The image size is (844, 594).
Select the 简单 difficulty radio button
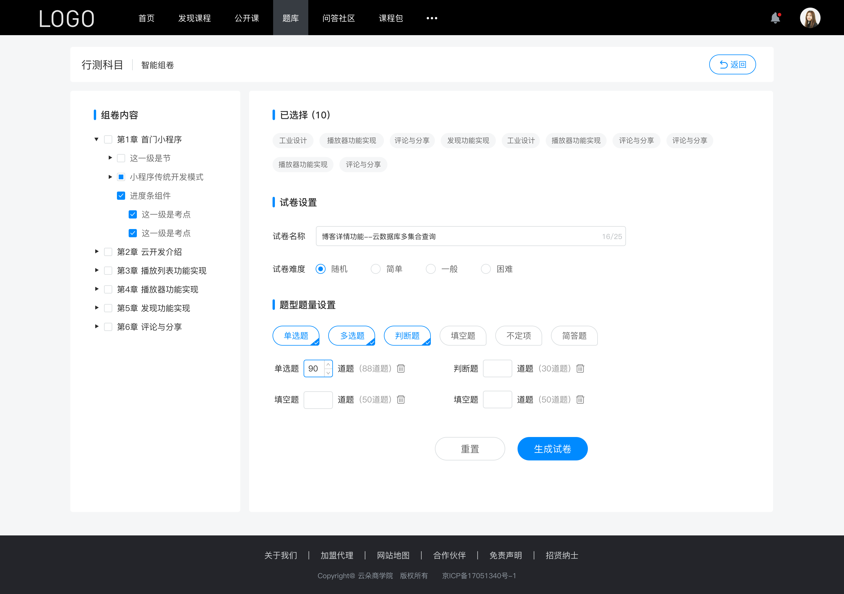pyautogui.click(x=375, y=269)
